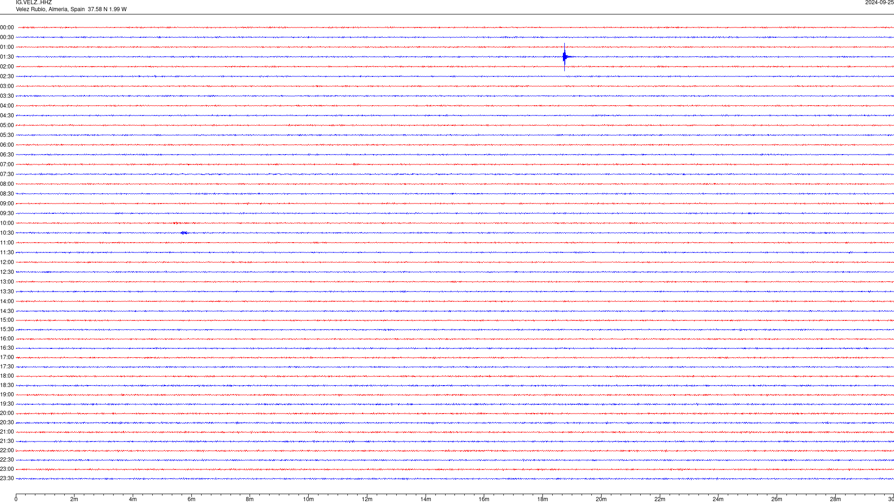Screen dimensions: 894x503
Task: Click the 22m tick on the time axis
Action: click(x=660, y=499)
